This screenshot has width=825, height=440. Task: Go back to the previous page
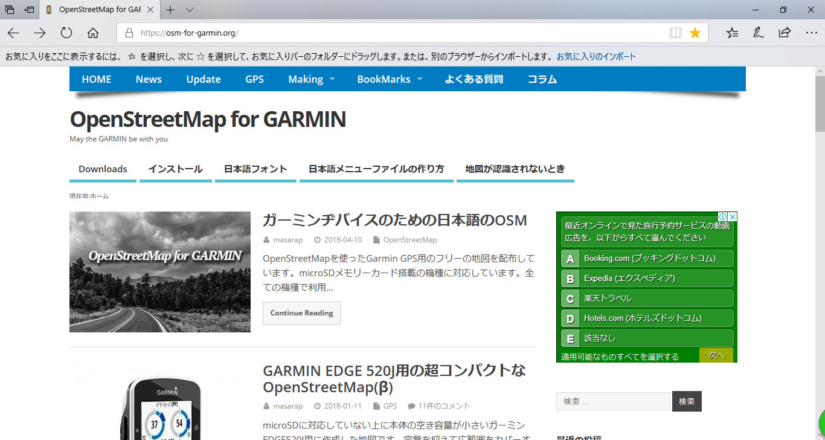13,33
